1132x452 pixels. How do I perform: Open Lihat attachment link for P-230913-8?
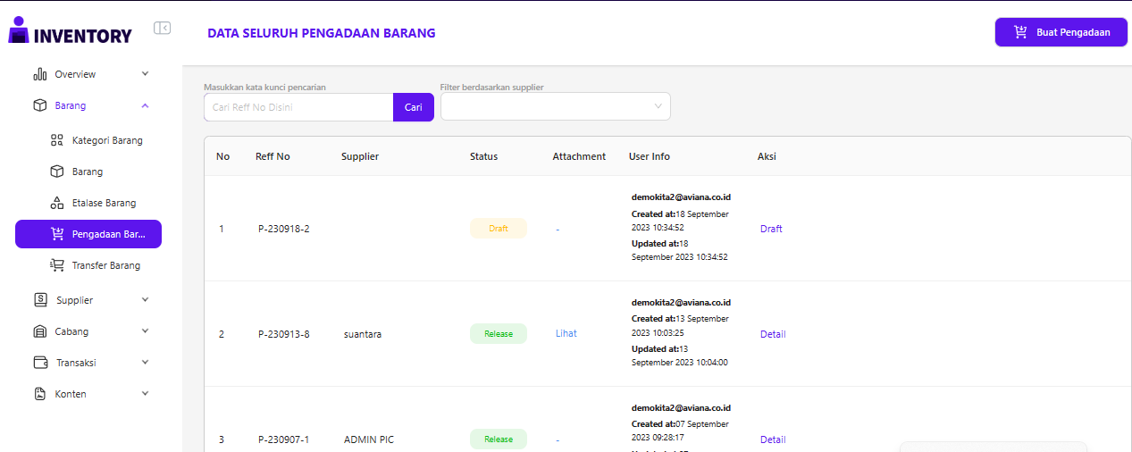(566, 333)
